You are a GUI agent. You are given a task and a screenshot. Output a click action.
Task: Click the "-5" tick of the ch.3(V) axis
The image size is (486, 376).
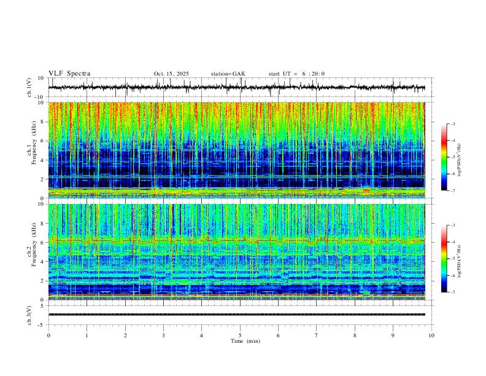click(41, 325)
